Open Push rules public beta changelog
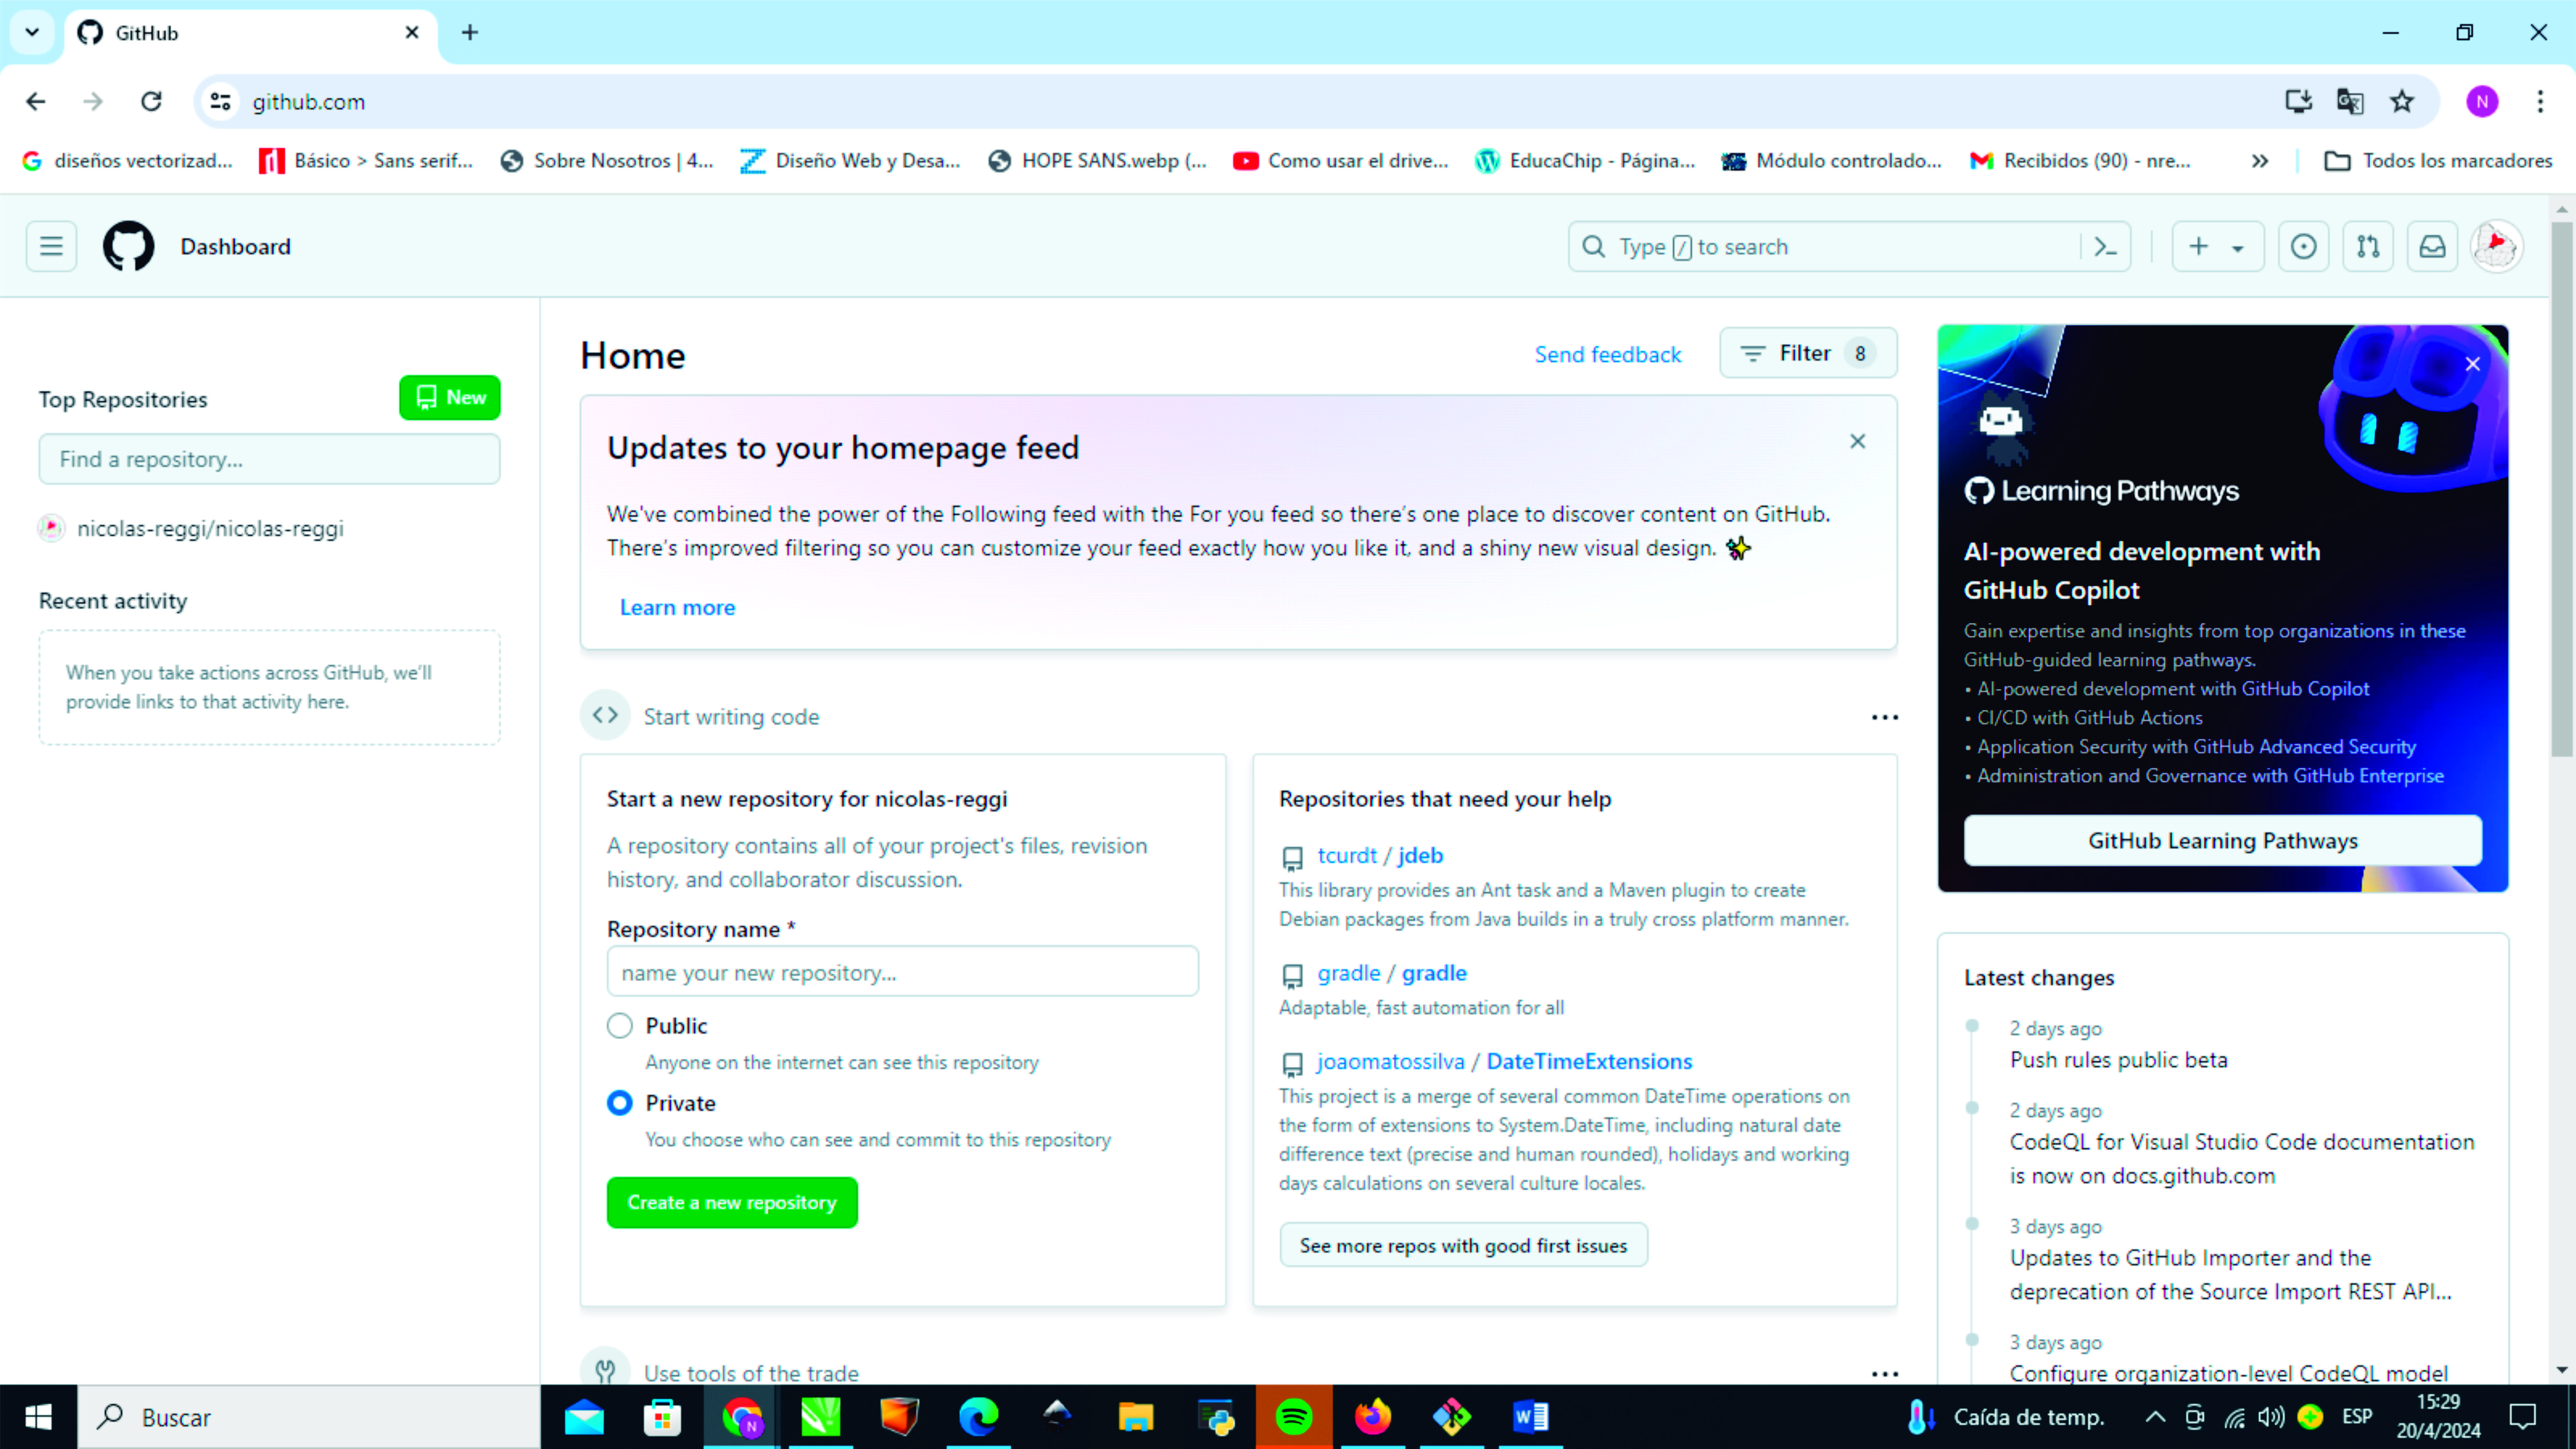The width and height of the screenshot is (2576, 1449). pos(2118,1059)
